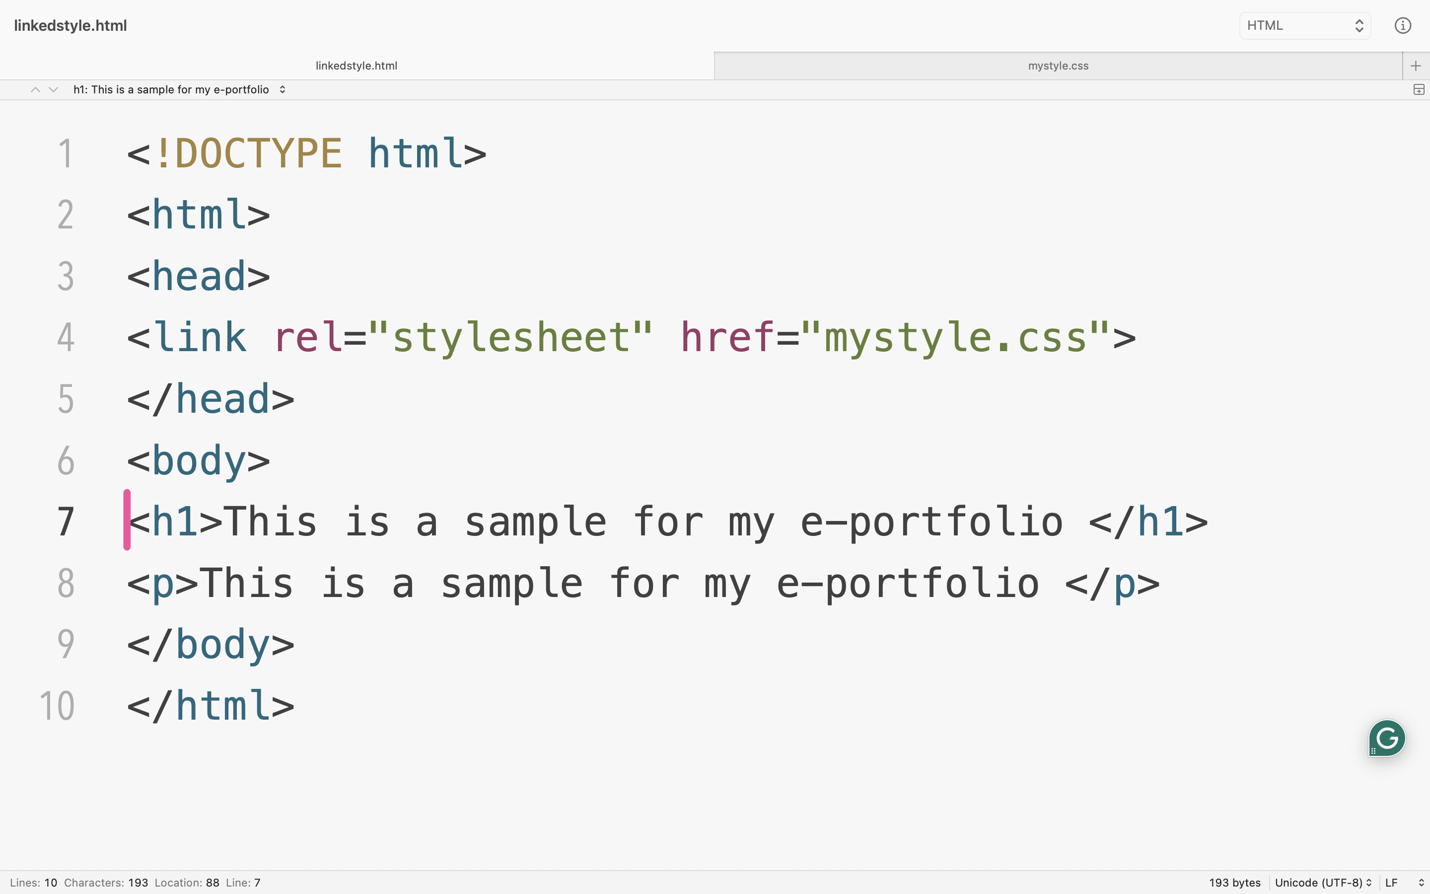This screenshot has width=1430, height=894.
Task: Click the opening head tag on line 3
Action: 199,276
